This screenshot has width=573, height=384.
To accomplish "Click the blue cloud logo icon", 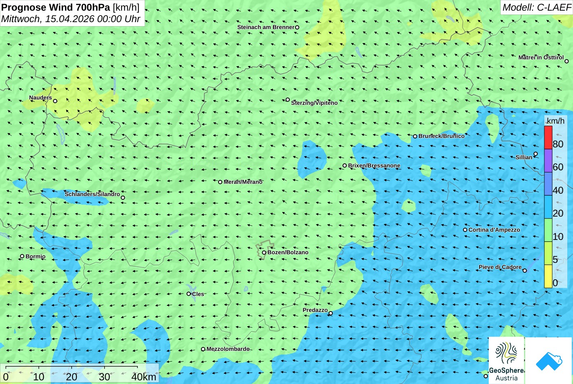I will pos(549,361).
